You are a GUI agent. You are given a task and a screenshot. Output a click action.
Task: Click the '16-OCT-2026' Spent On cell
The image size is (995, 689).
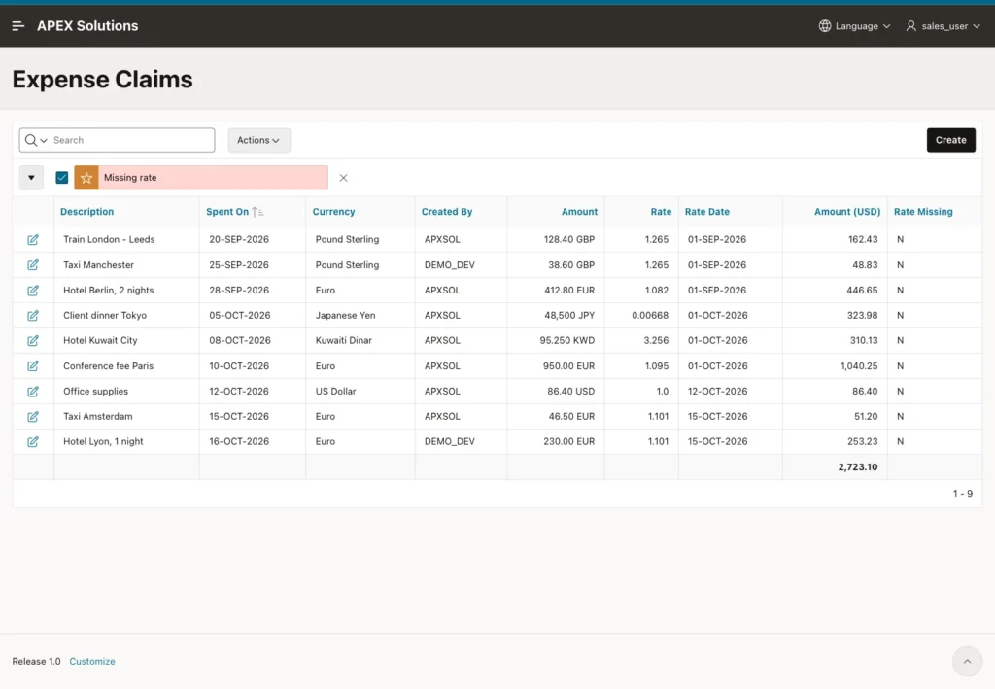click(253, 441)
